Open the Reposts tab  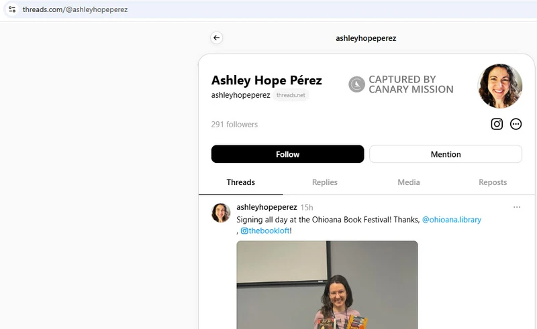(x=493, y=182)
